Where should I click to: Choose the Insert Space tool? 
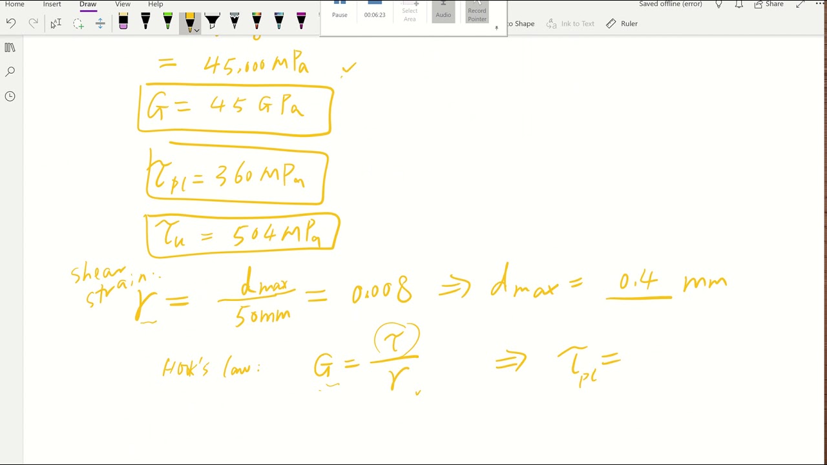coord(100,24)
